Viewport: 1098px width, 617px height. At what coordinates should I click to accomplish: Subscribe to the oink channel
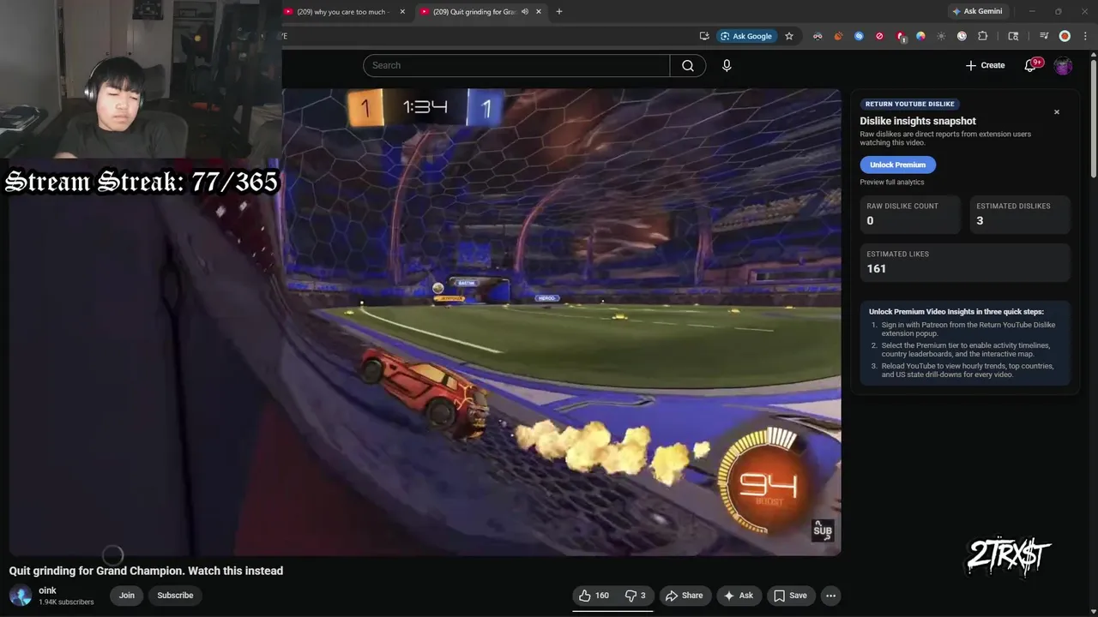pos(175,596)
